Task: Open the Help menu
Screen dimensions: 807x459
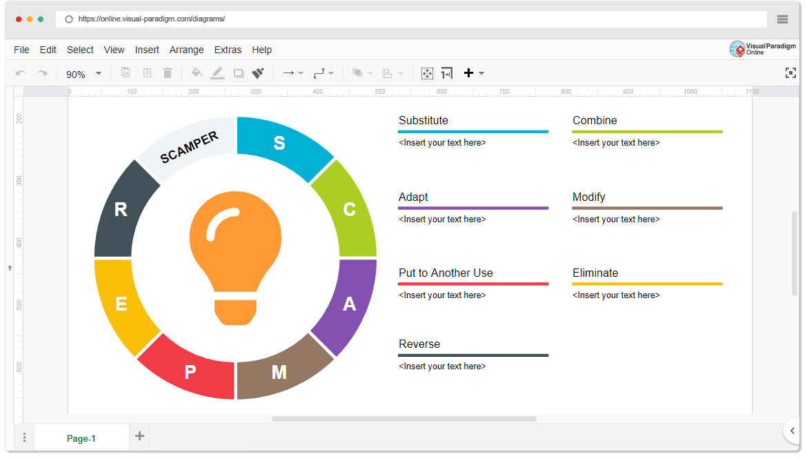Action: [262, 50]
